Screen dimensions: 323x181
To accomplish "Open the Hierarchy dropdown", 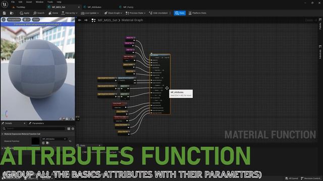I will click(x=70, y=13).
